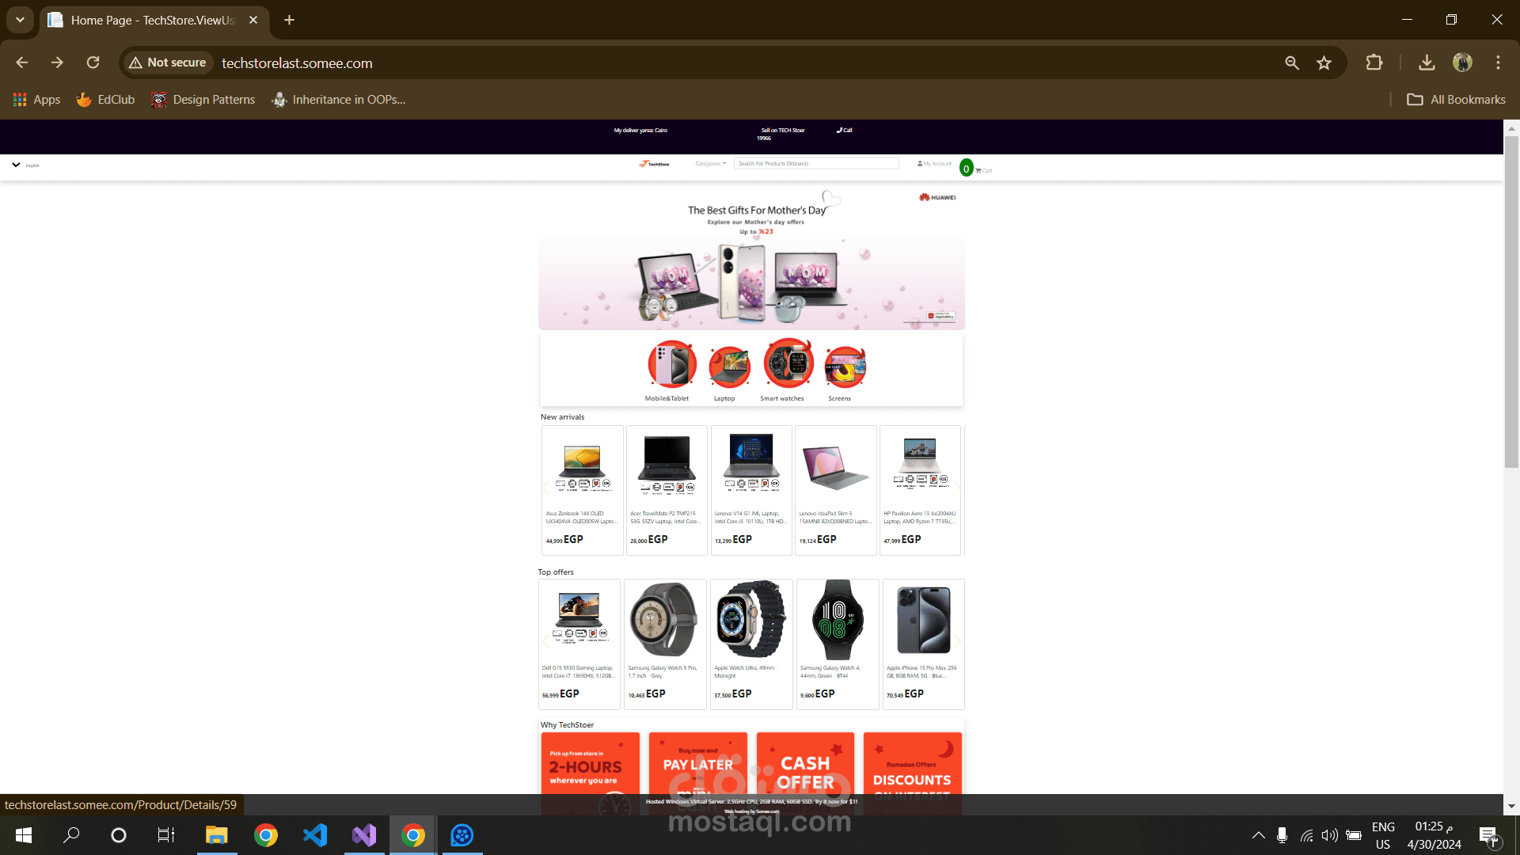
Task: Open the Mother's Day banner
Action: coord(751,258)
